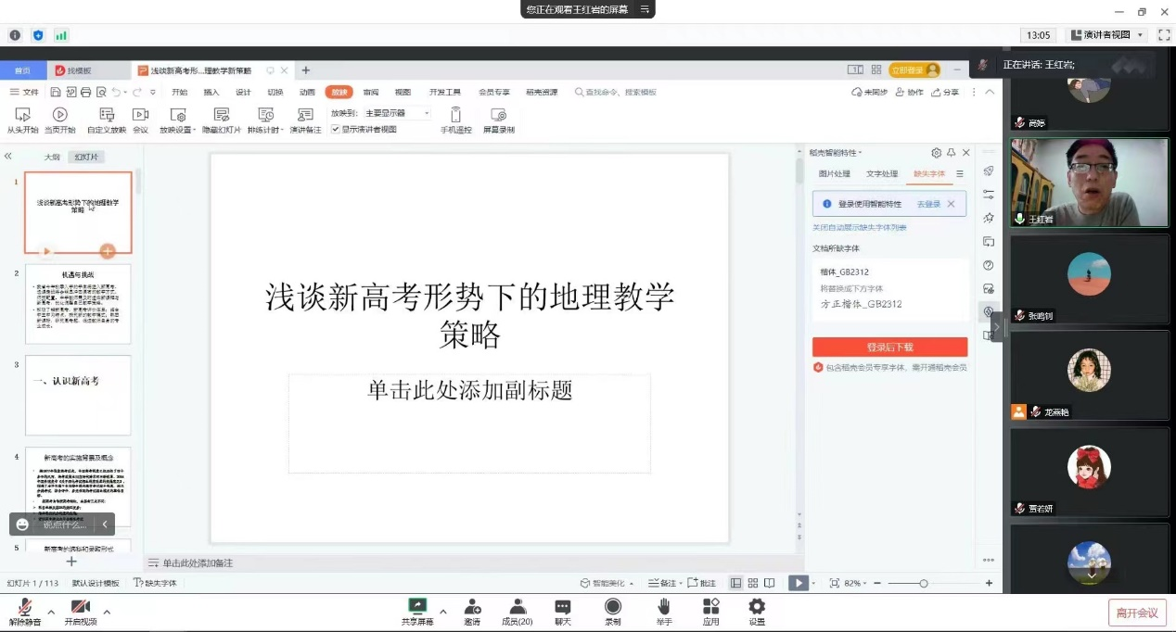Open 智能美化 dropdown in status bar
The width and height of the screenshot is (1176, 632).
607,583
